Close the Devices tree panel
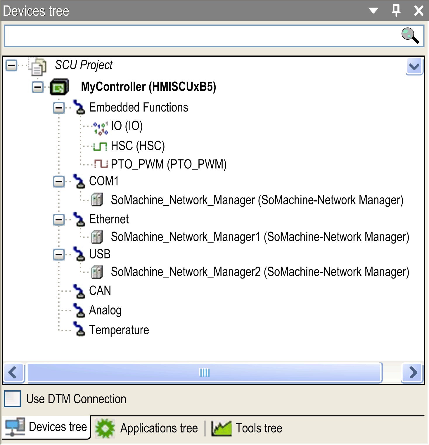 tap(419, 11)
